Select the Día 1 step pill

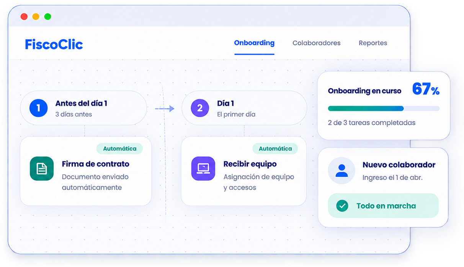(244, 108)
